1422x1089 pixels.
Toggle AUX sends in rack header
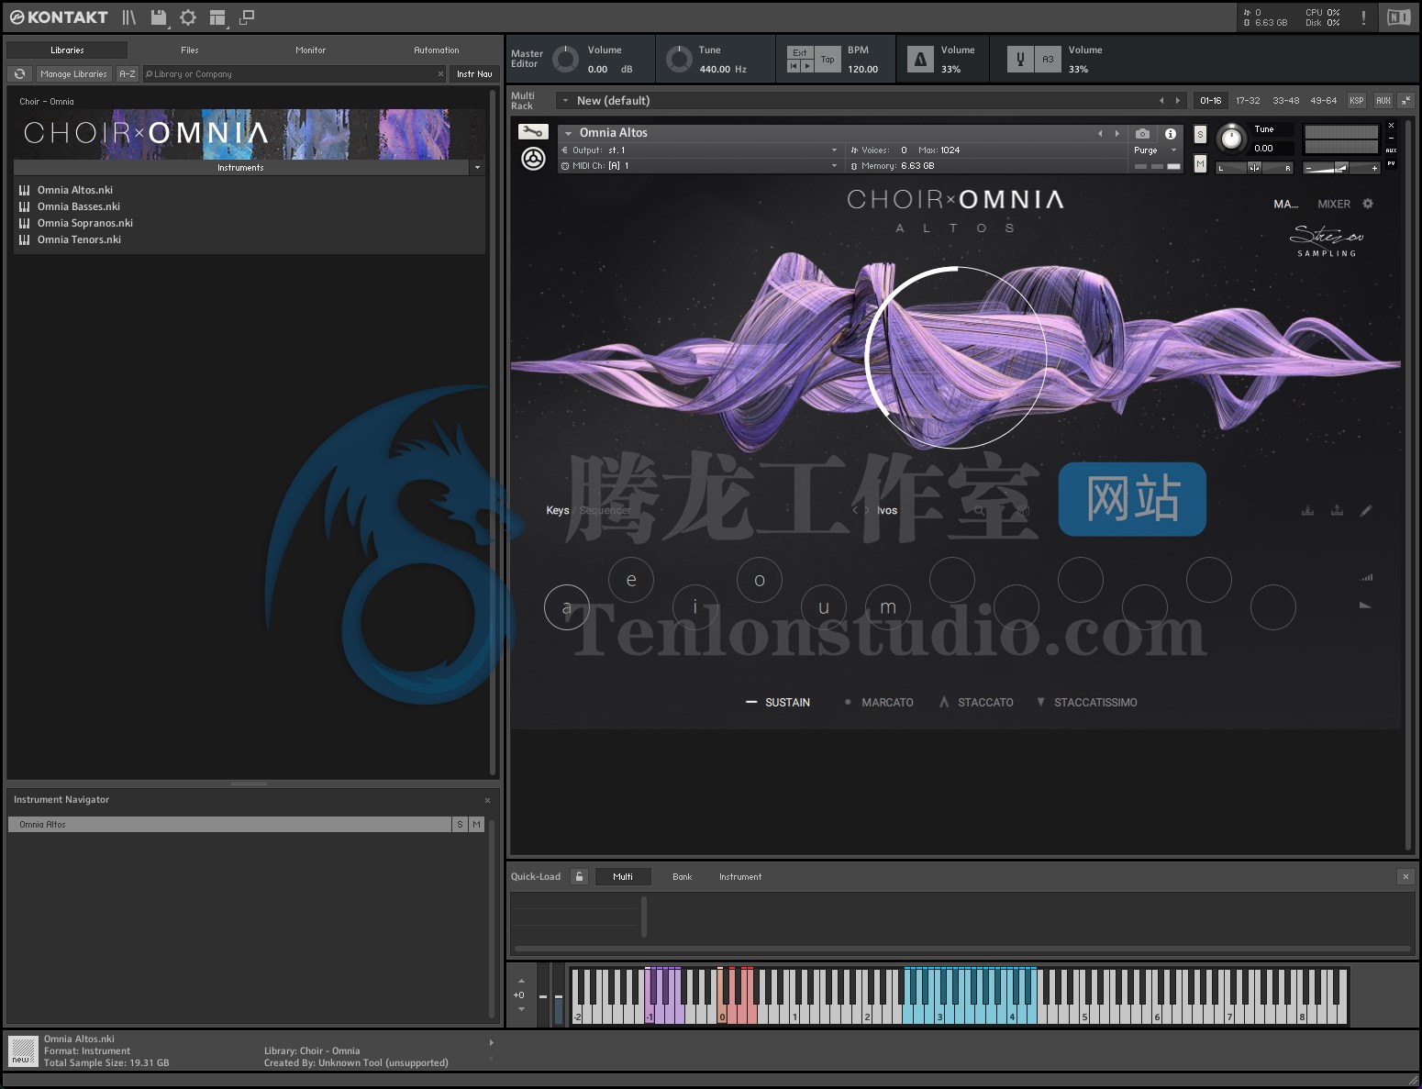(x=1383, y=100)
